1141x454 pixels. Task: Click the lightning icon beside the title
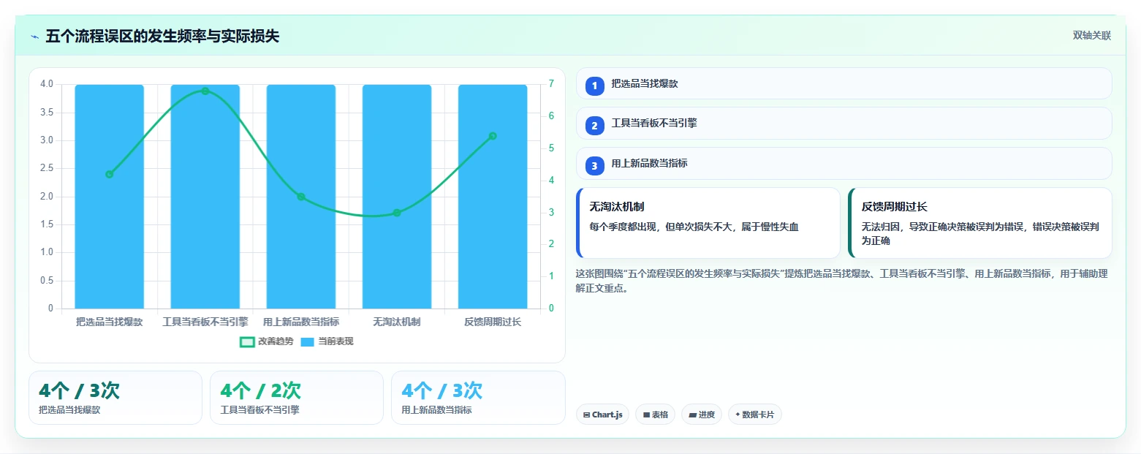[34, 37]
